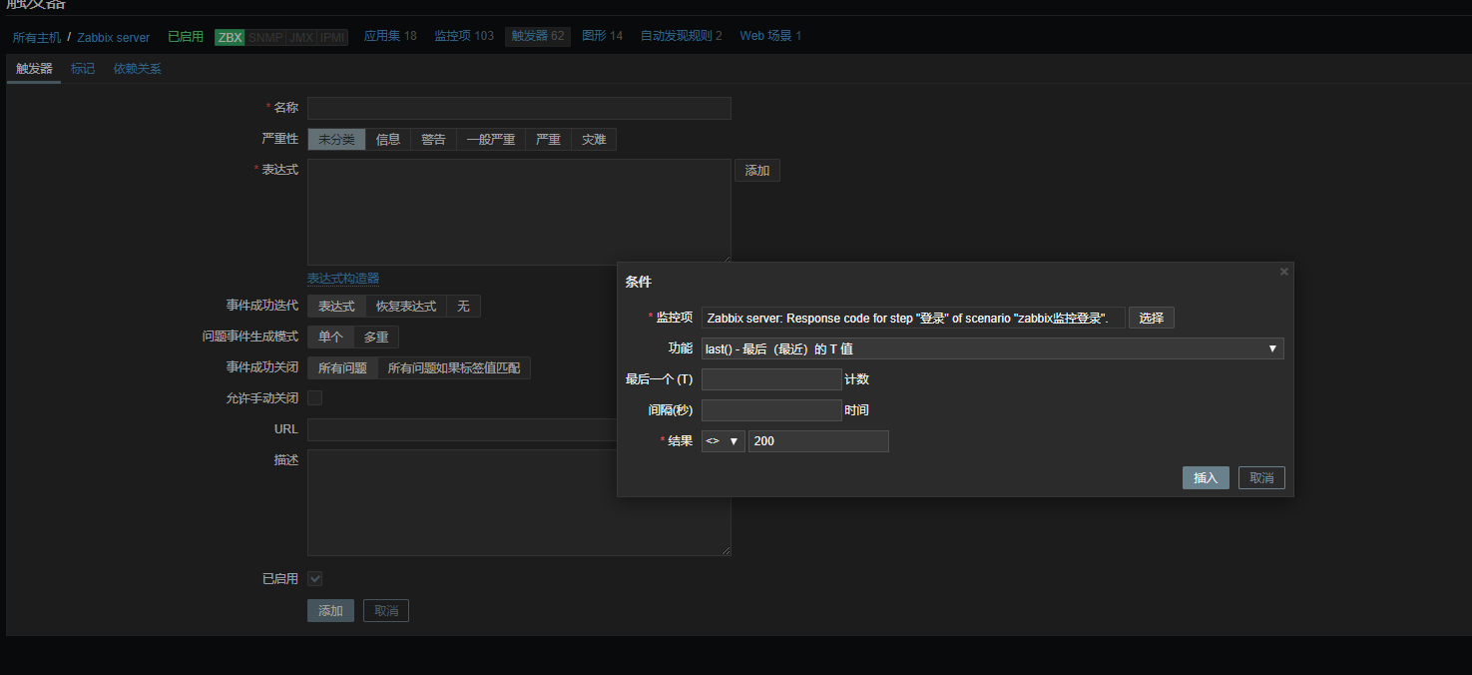The height and width of the screenshot is (675, 1472).
Task: Open the 标记 tab
Action: tap(83, 69)
